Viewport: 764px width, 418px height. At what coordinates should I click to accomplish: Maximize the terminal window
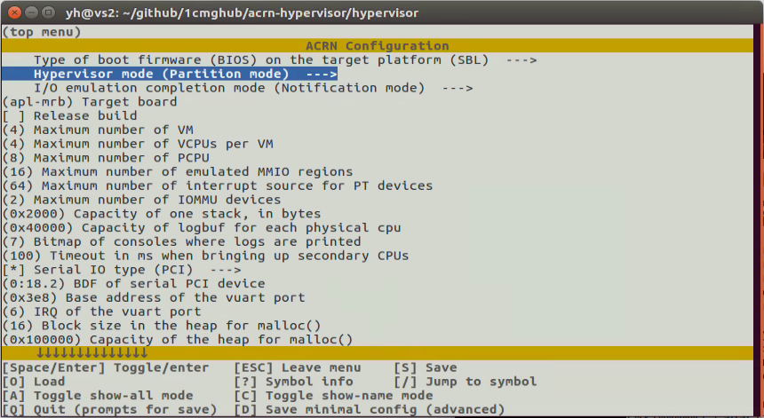click(48, 12)
